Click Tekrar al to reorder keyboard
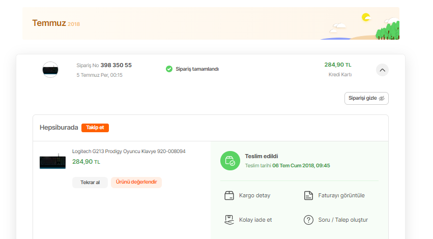The height and width of the screenshot is (239, 433). tap(90, 183)
